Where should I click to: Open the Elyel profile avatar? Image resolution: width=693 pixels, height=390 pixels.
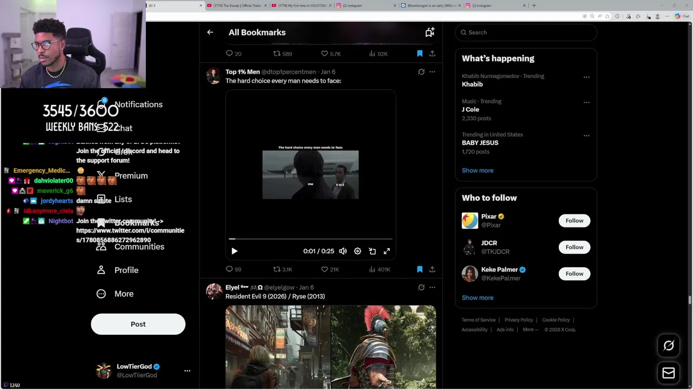click(x=213, y=291)
